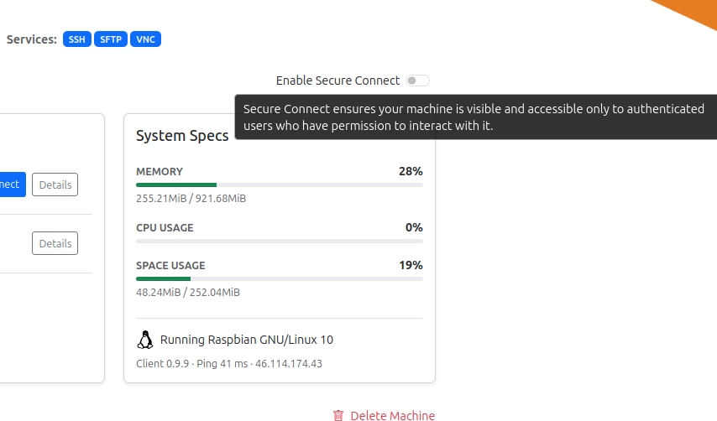Click the Delete Machine link

[x=392, y=415]
